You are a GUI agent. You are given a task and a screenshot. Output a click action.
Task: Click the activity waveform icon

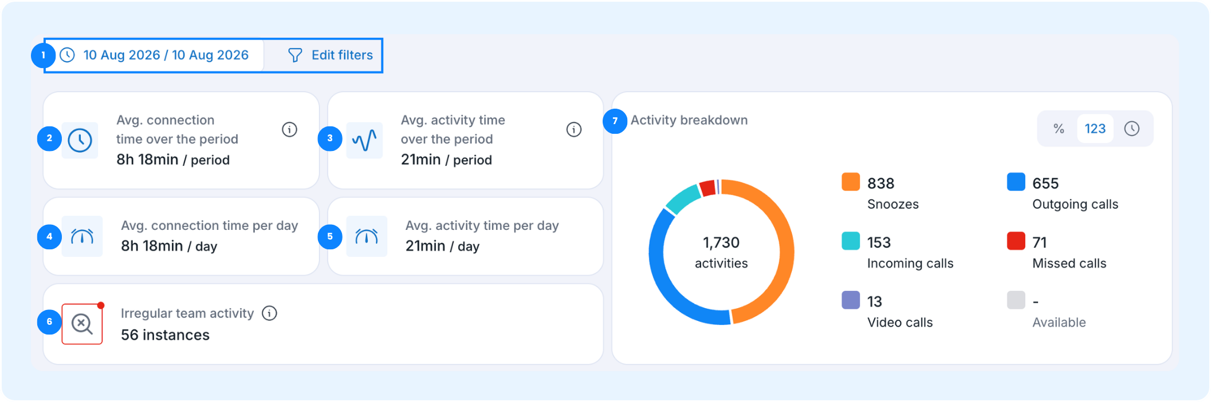point(364,140)
